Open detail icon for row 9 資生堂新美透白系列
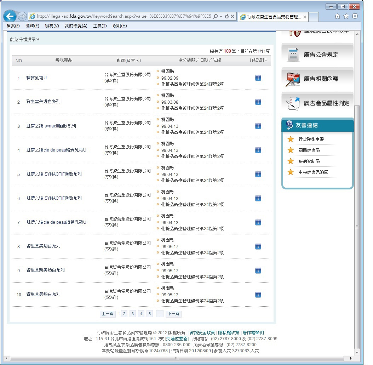 tap(258, 270)
